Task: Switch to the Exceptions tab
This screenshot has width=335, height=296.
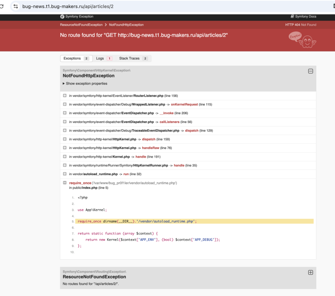Action: point(76,59)
